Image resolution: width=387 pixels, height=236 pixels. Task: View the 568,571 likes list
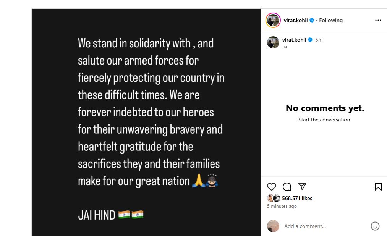(x=297, y=198)
